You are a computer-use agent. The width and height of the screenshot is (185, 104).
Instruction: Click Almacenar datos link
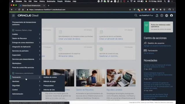[66, 56]
